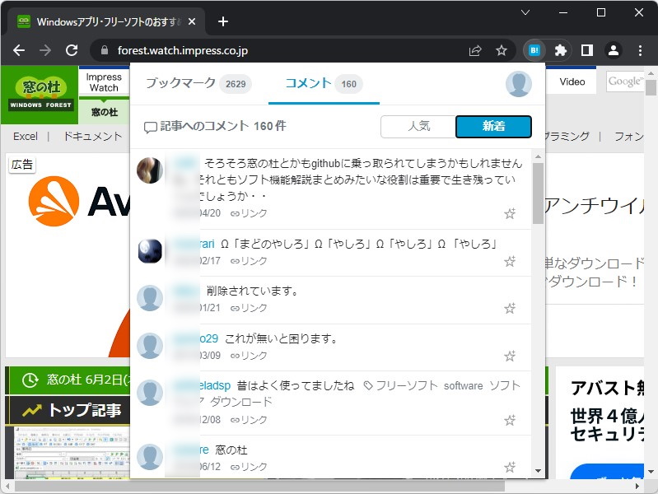Bookmark page with the star icon
658x494 pixels.
click(x=501, y=50)
